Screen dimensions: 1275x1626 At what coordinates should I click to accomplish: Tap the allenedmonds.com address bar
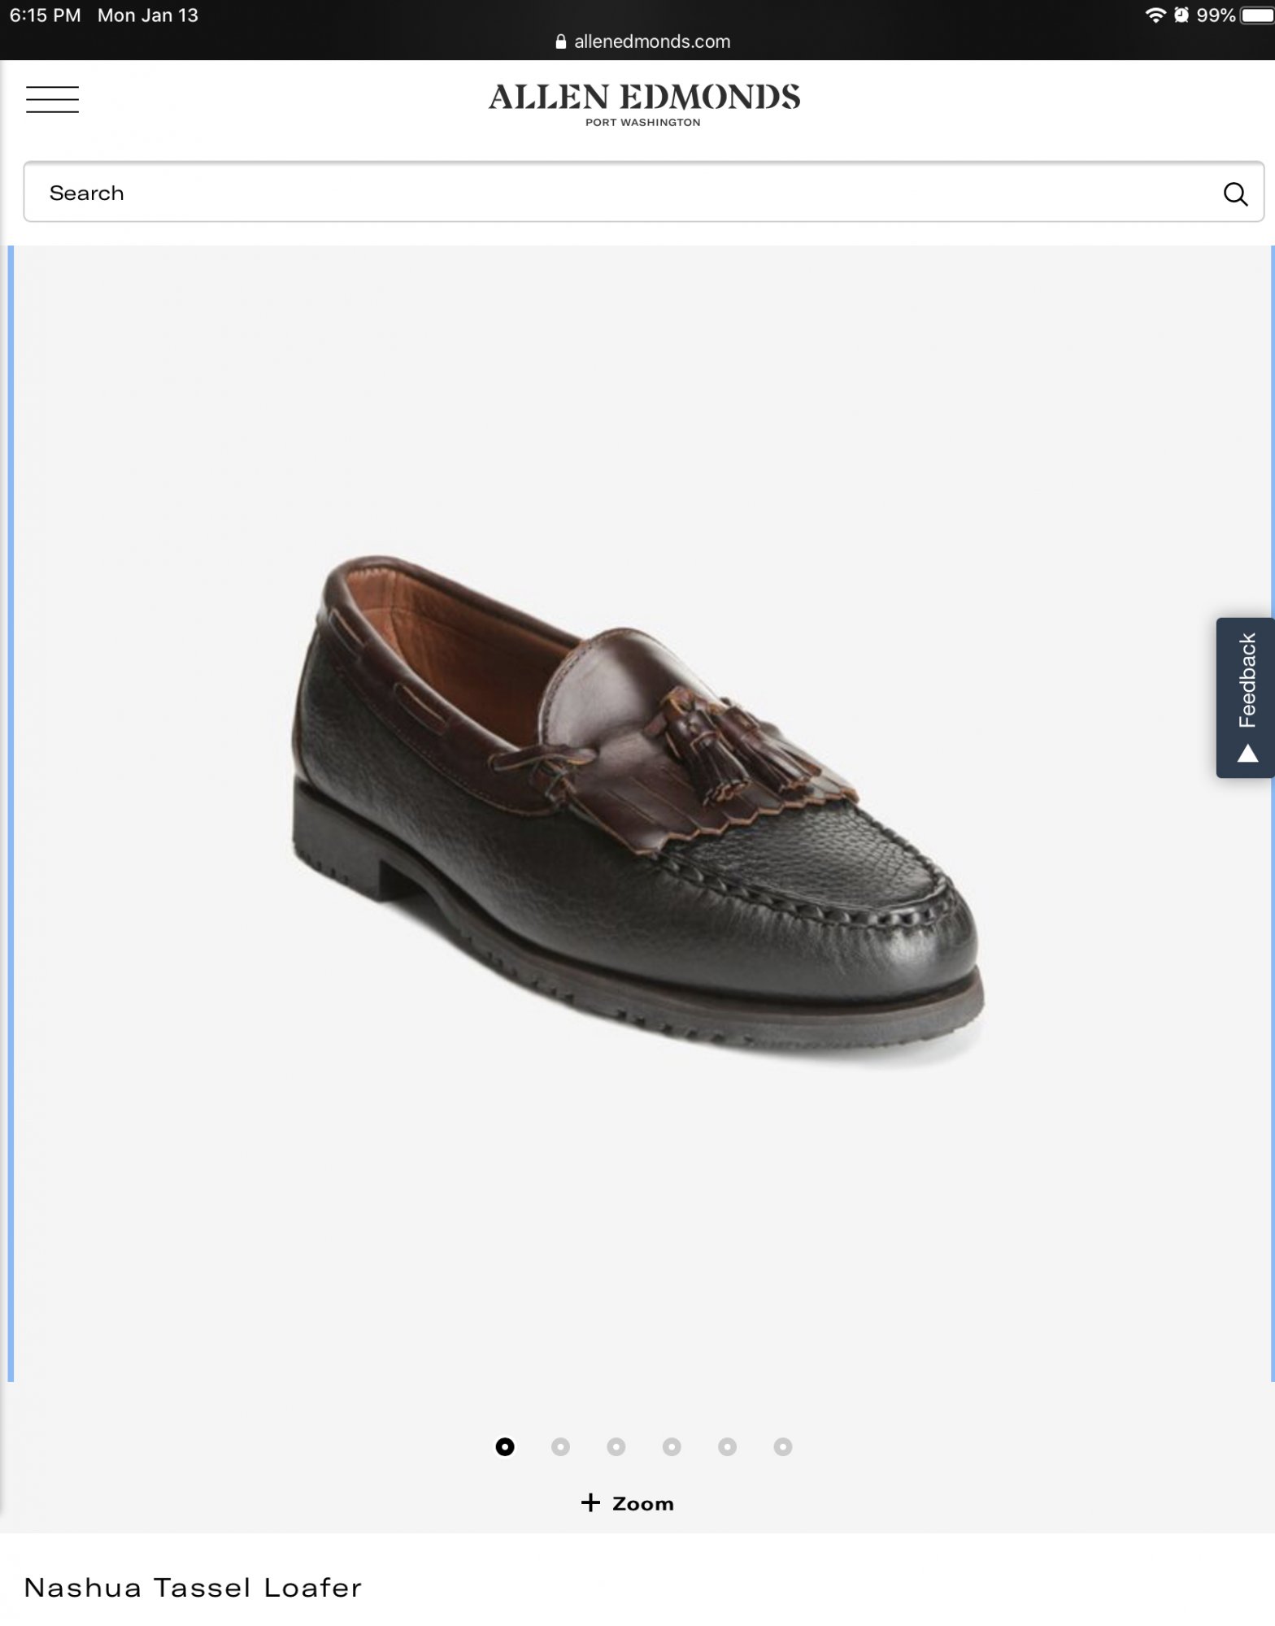643,41
